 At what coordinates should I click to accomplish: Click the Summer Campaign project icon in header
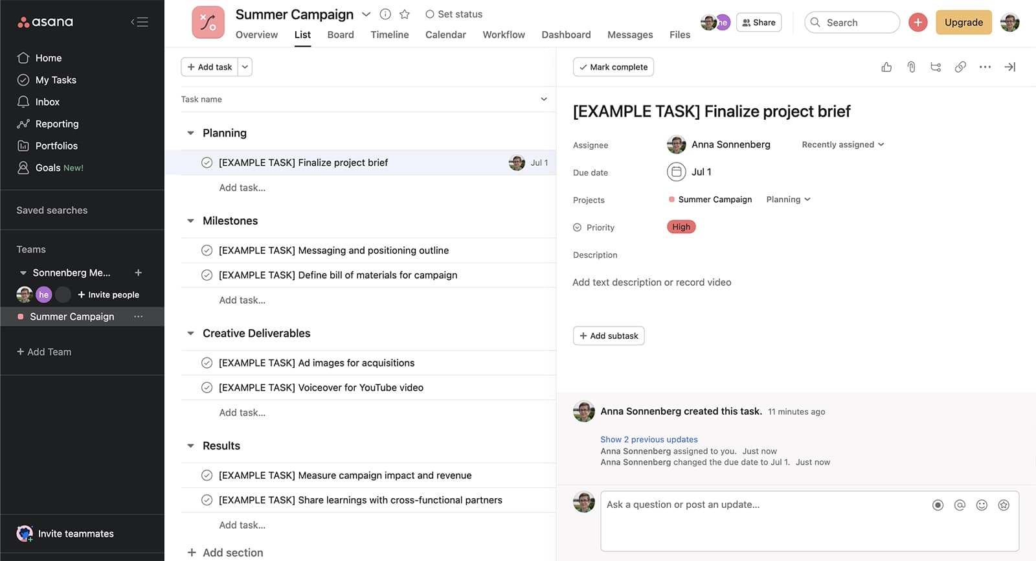pyautogui.click(x=208, y=23)
